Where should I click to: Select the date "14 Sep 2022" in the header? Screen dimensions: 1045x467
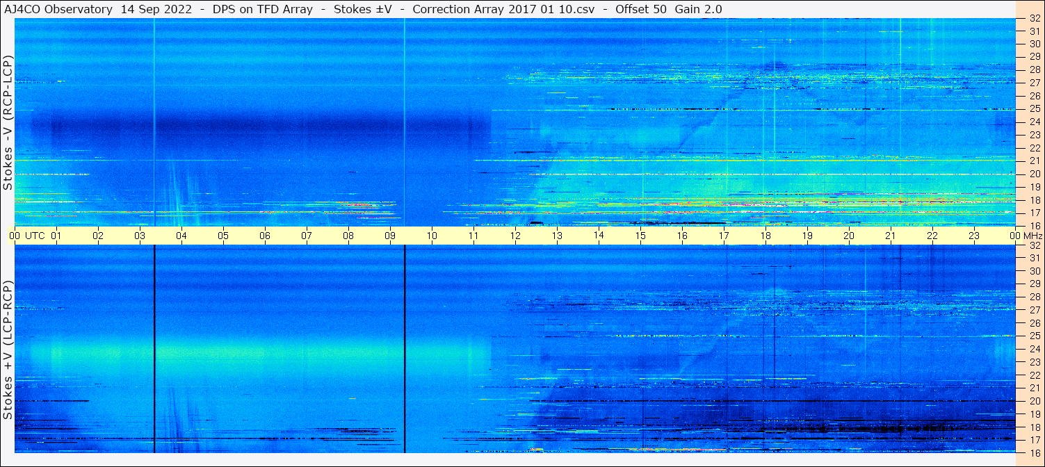(156, 9)
